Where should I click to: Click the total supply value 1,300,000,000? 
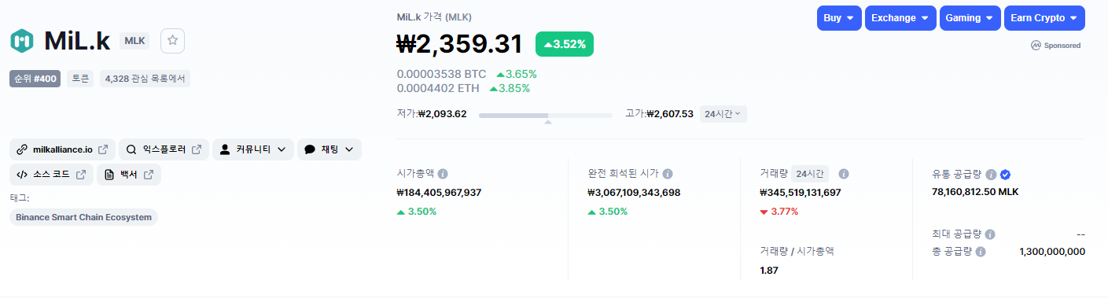pyautogui.click(x=1052, y=252)
